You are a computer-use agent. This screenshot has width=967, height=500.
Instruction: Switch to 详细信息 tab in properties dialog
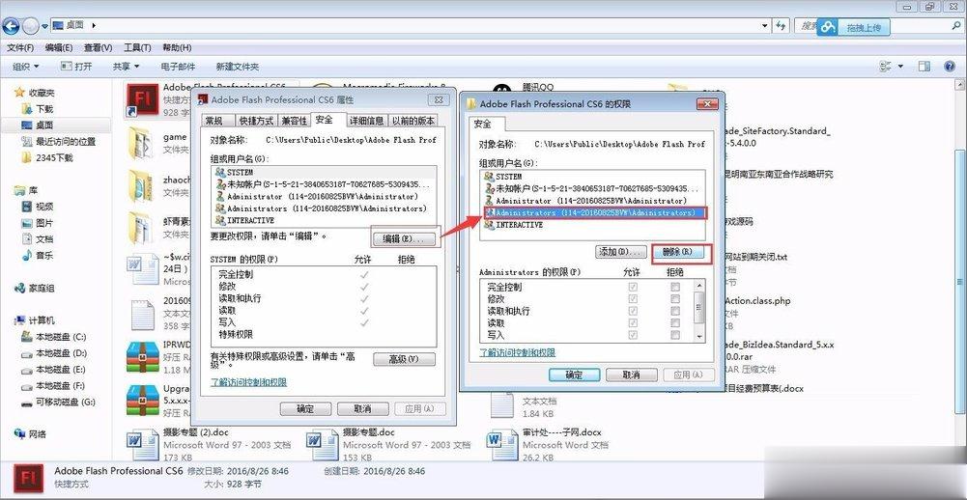[x=367, y=121]
